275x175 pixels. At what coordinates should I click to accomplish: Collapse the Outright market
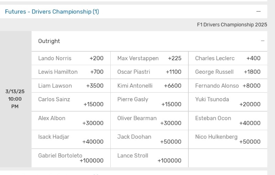263,41
